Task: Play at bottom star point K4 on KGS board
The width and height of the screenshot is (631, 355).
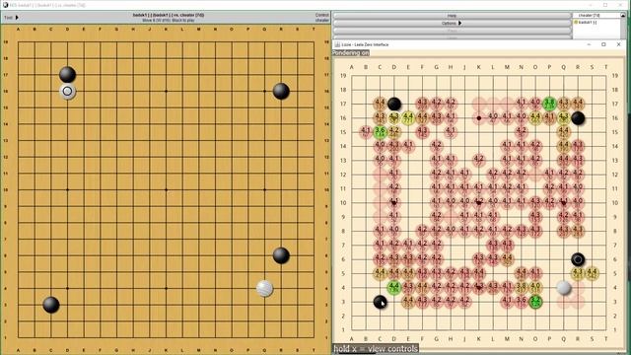Action: coord(166,289)
